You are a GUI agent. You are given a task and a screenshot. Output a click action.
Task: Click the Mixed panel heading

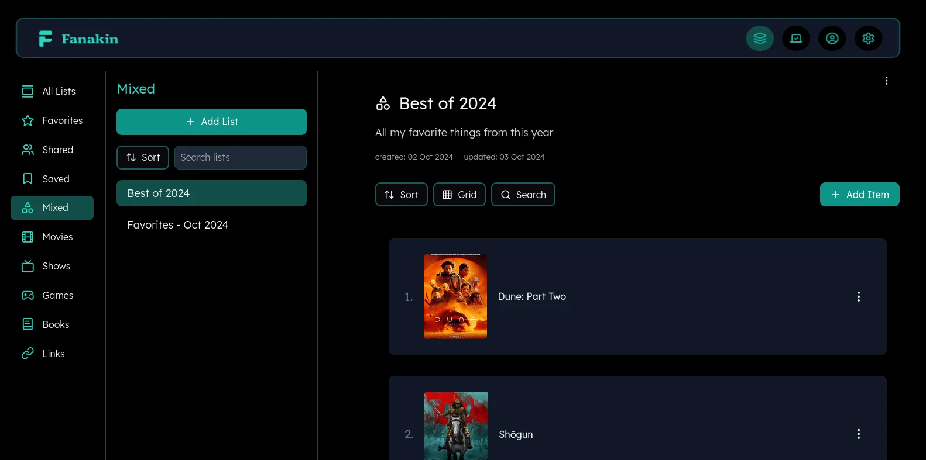coord(136,89)
